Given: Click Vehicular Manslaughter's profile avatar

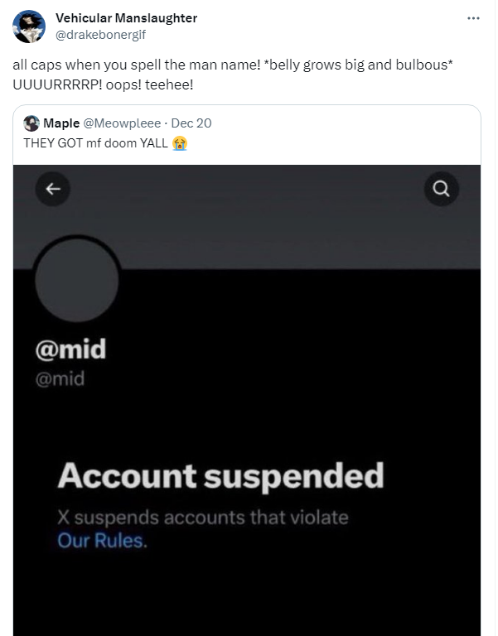Looking at the screenshot, I should (x=29, y=26).
